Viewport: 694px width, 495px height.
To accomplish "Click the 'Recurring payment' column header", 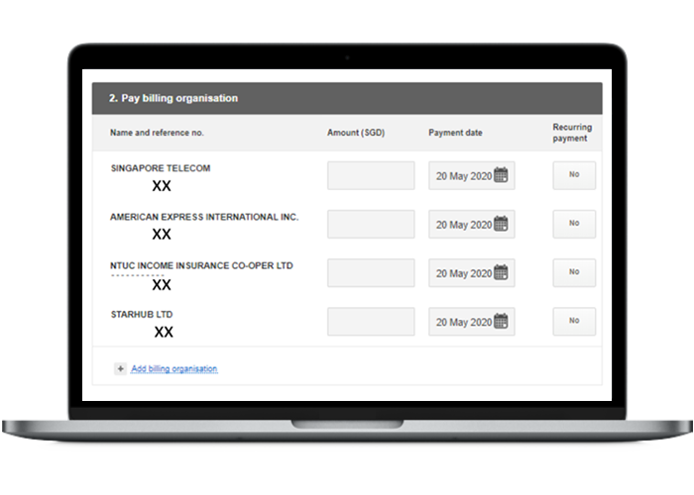I will 572,133.
